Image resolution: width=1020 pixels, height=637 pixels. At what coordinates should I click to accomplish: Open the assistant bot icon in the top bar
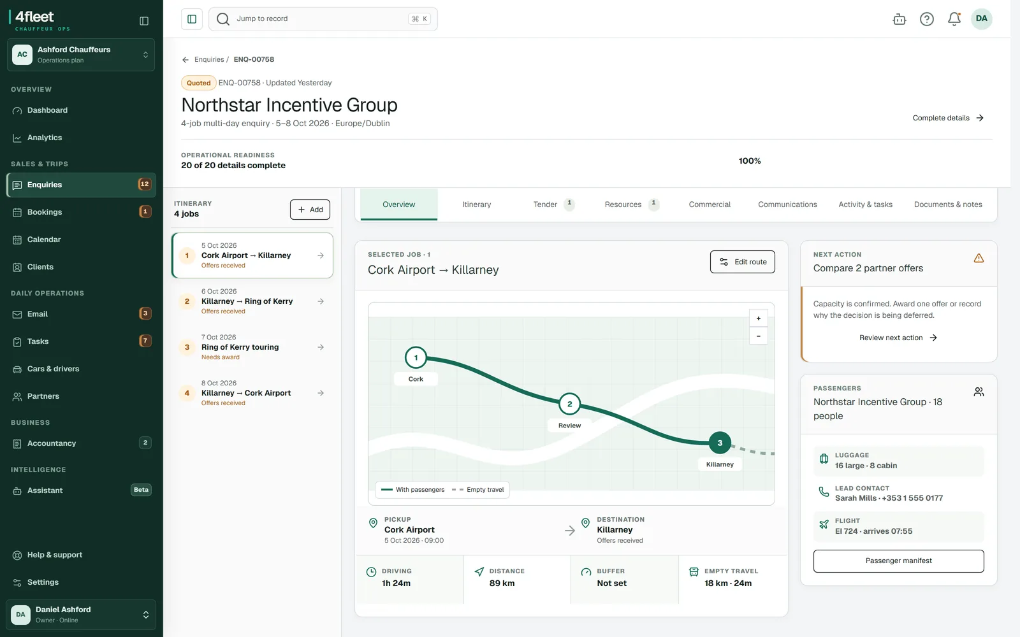[x=900, y=19]
